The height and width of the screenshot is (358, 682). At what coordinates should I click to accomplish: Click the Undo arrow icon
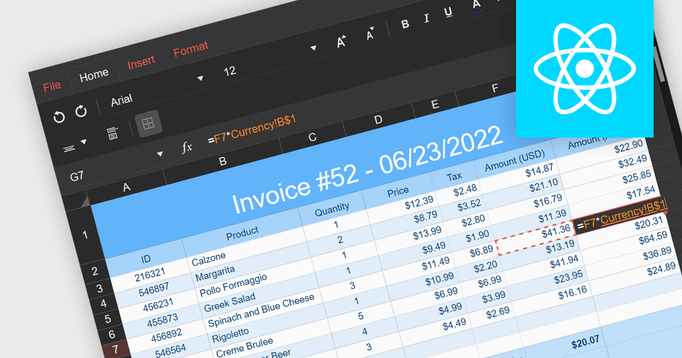point(59,117)
